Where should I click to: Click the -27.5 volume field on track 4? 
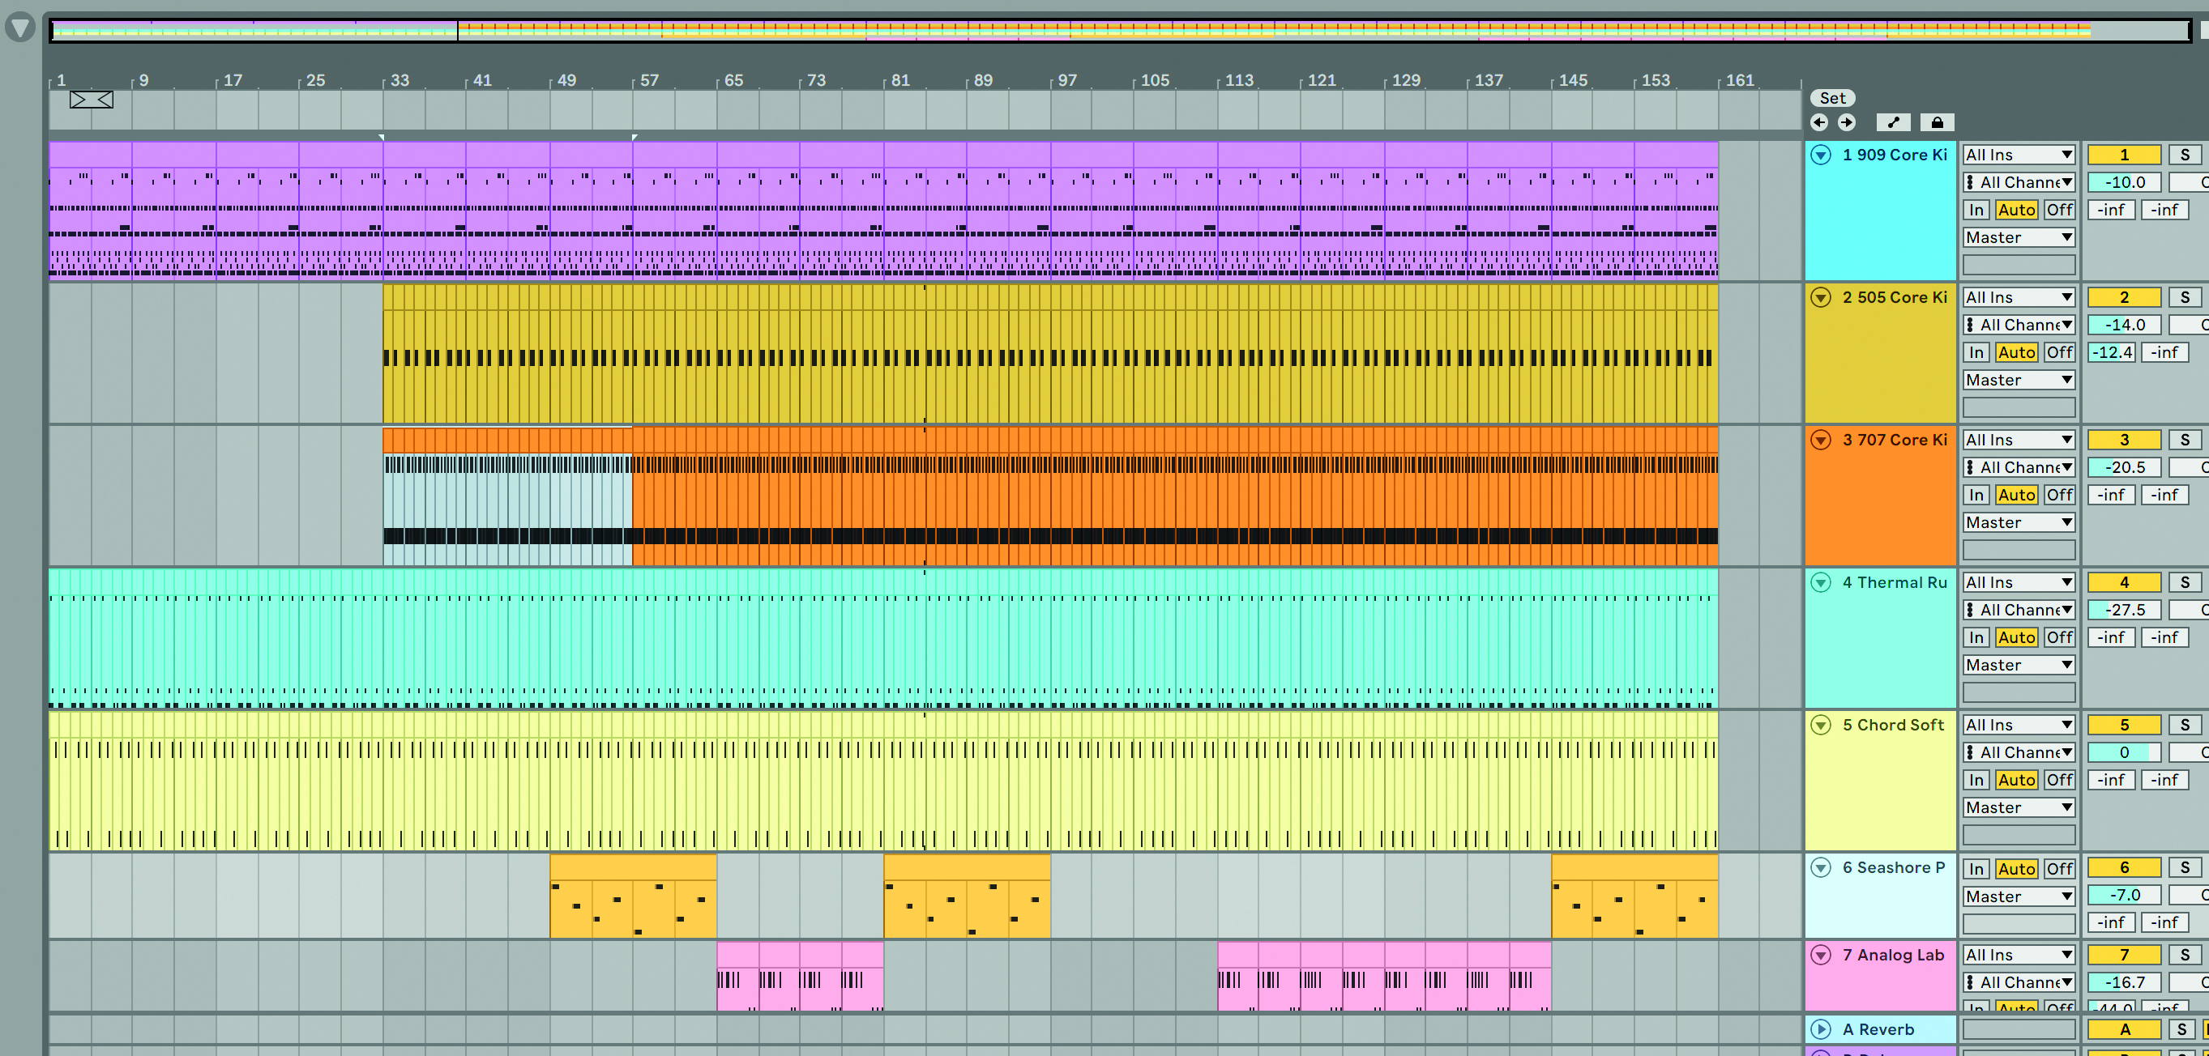2123,611
